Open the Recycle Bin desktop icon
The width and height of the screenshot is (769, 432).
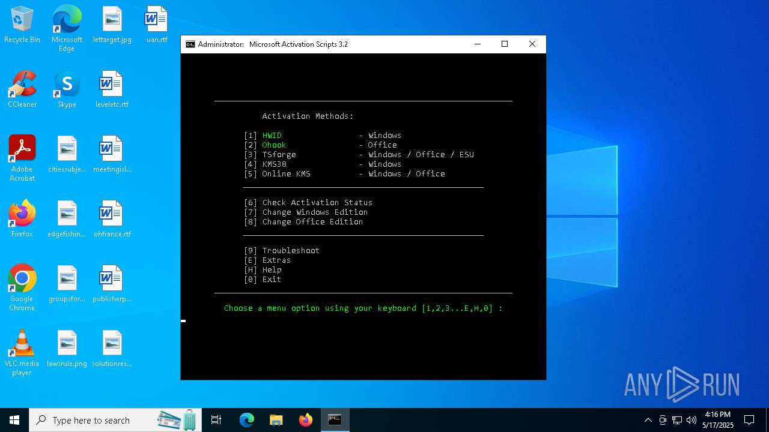(x=22, y=25)
